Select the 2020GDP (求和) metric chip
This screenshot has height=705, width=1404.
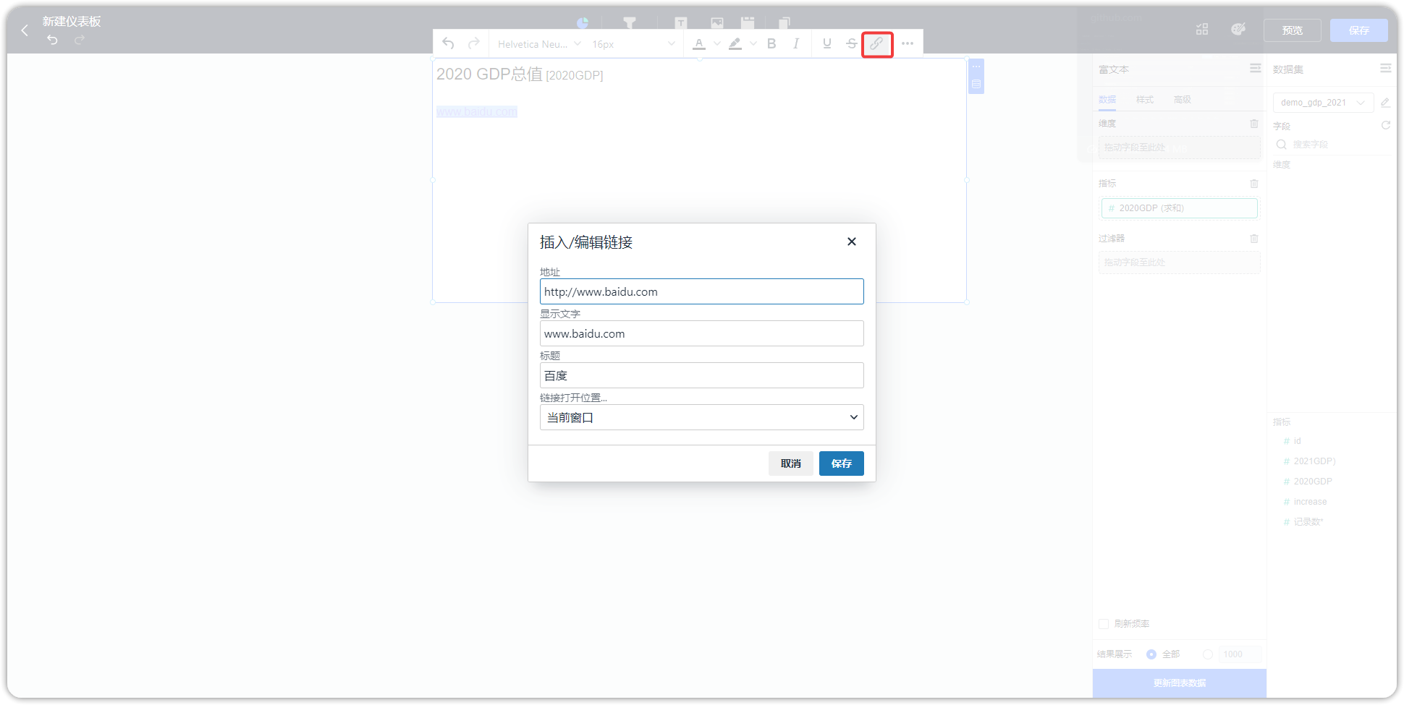click(1180, 208)
